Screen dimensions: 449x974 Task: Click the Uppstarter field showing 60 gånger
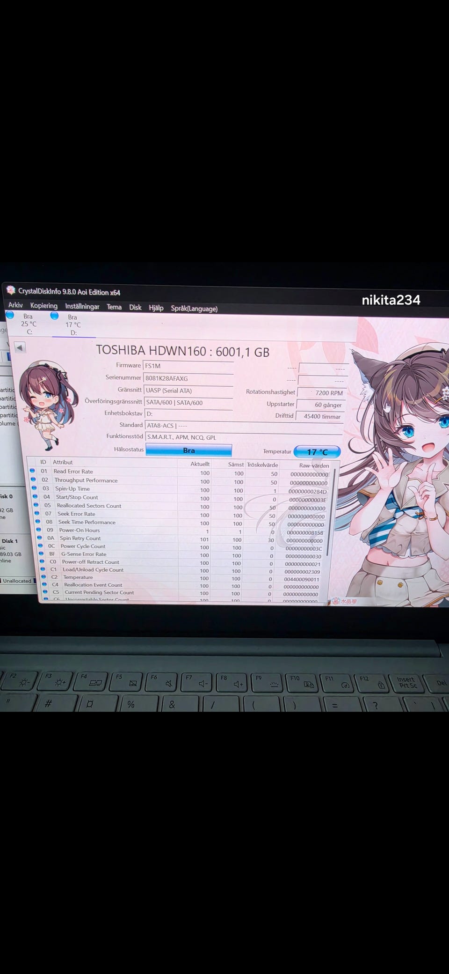[320, 405]
